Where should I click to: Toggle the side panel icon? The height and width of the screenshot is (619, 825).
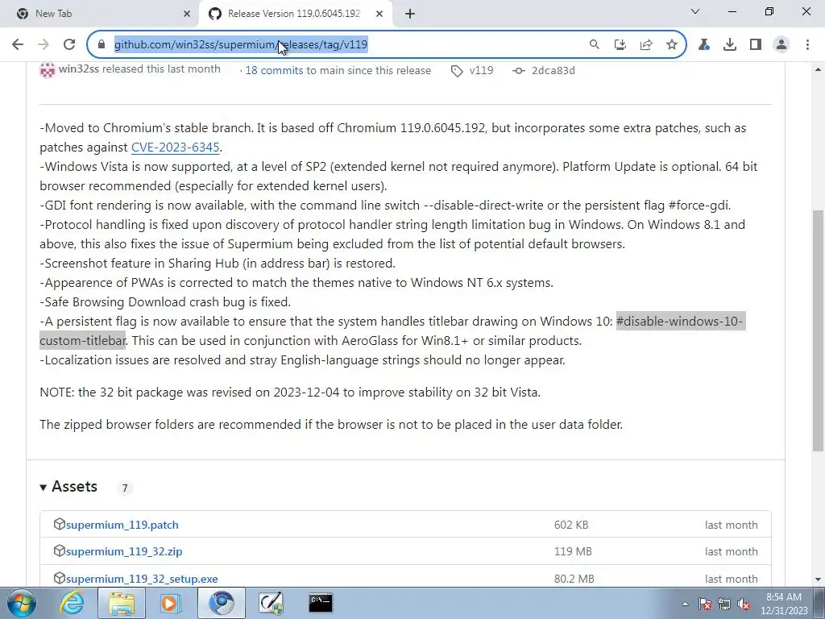pyautogui.click(x=756, y=45)
